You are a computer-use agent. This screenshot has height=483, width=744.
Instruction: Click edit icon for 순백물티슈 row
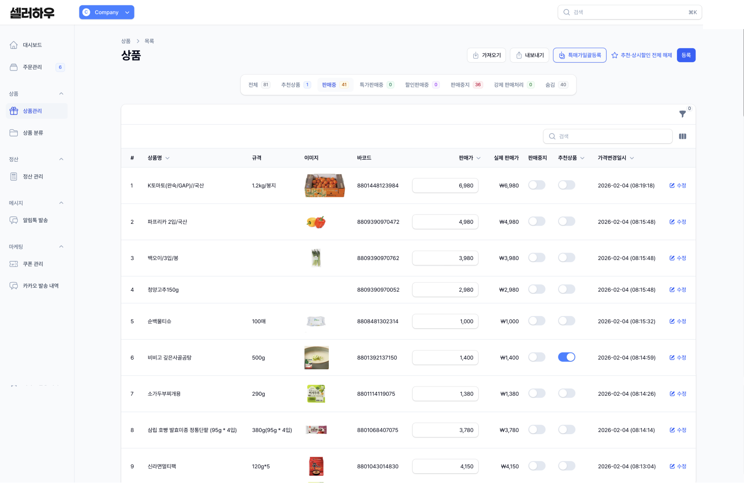672,321
